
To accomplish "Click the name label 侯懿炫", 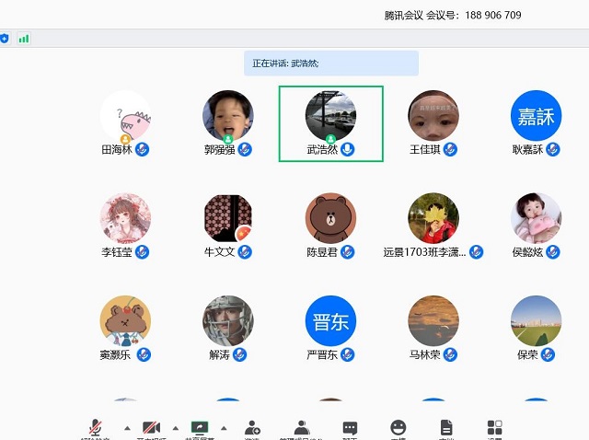I will [527, 252].
